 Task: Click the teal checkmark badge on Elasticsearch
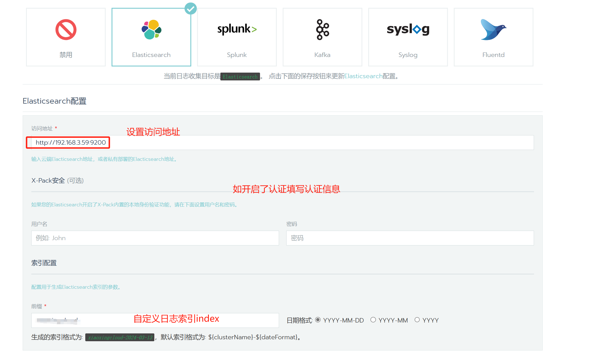191,9
